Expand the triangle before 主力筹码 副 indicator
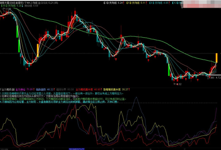The image size is (221, 150). (x=1, y=89)
